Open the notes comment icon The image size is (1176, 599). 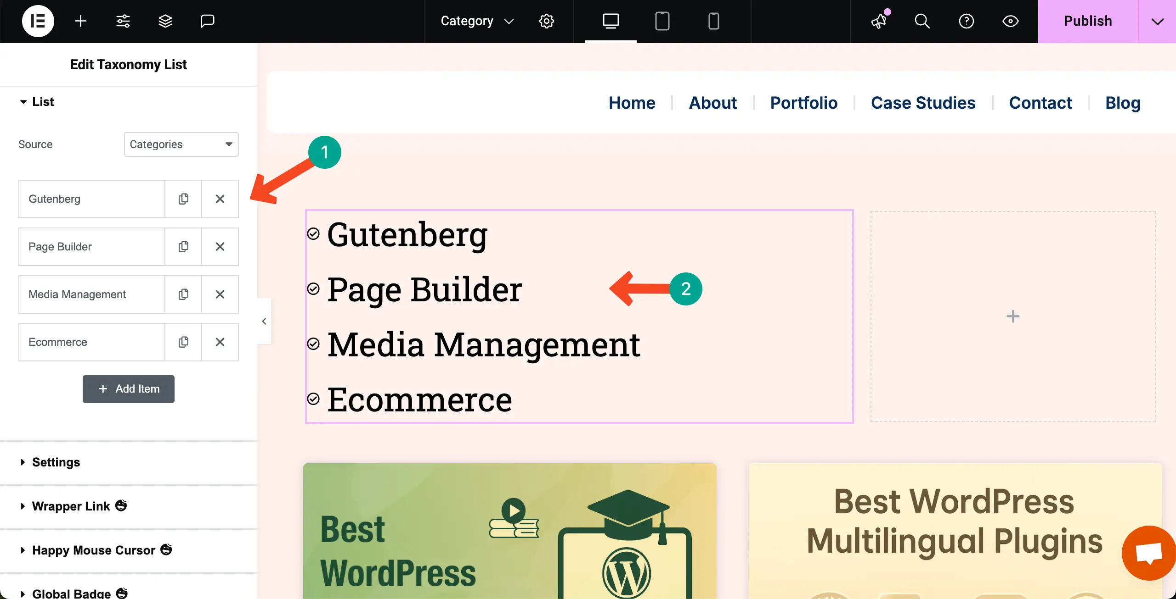pyautogui.click(x=207, y=21)
